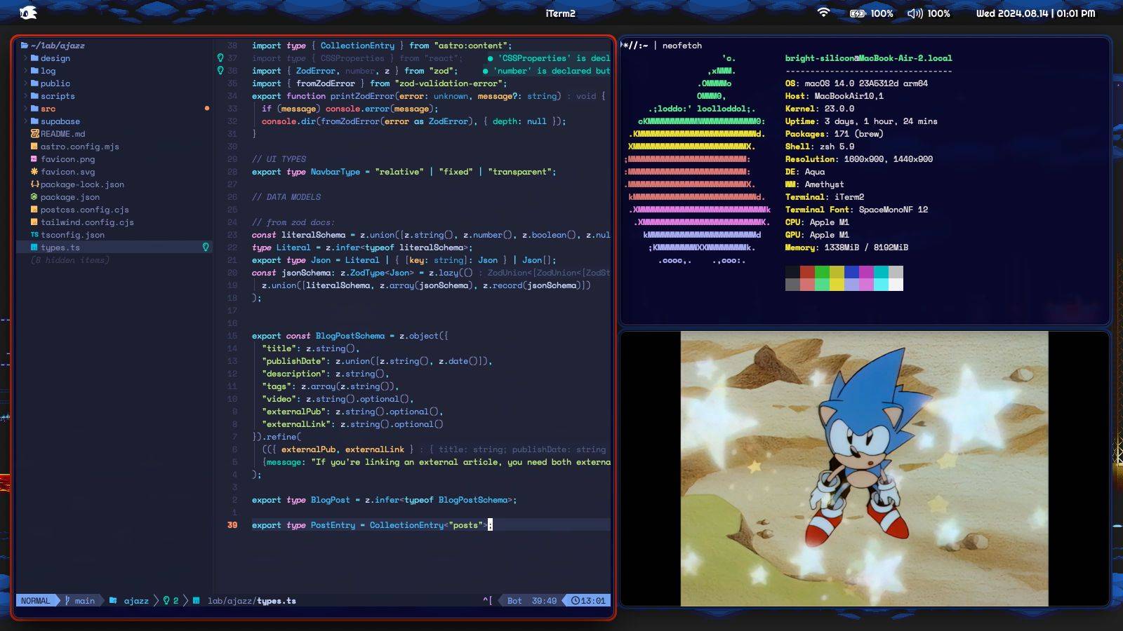The width and height of the screenshot is (1123, 631).
Task: Click the BlogPostSchema identifier on line 15
Action: [350, 336]
